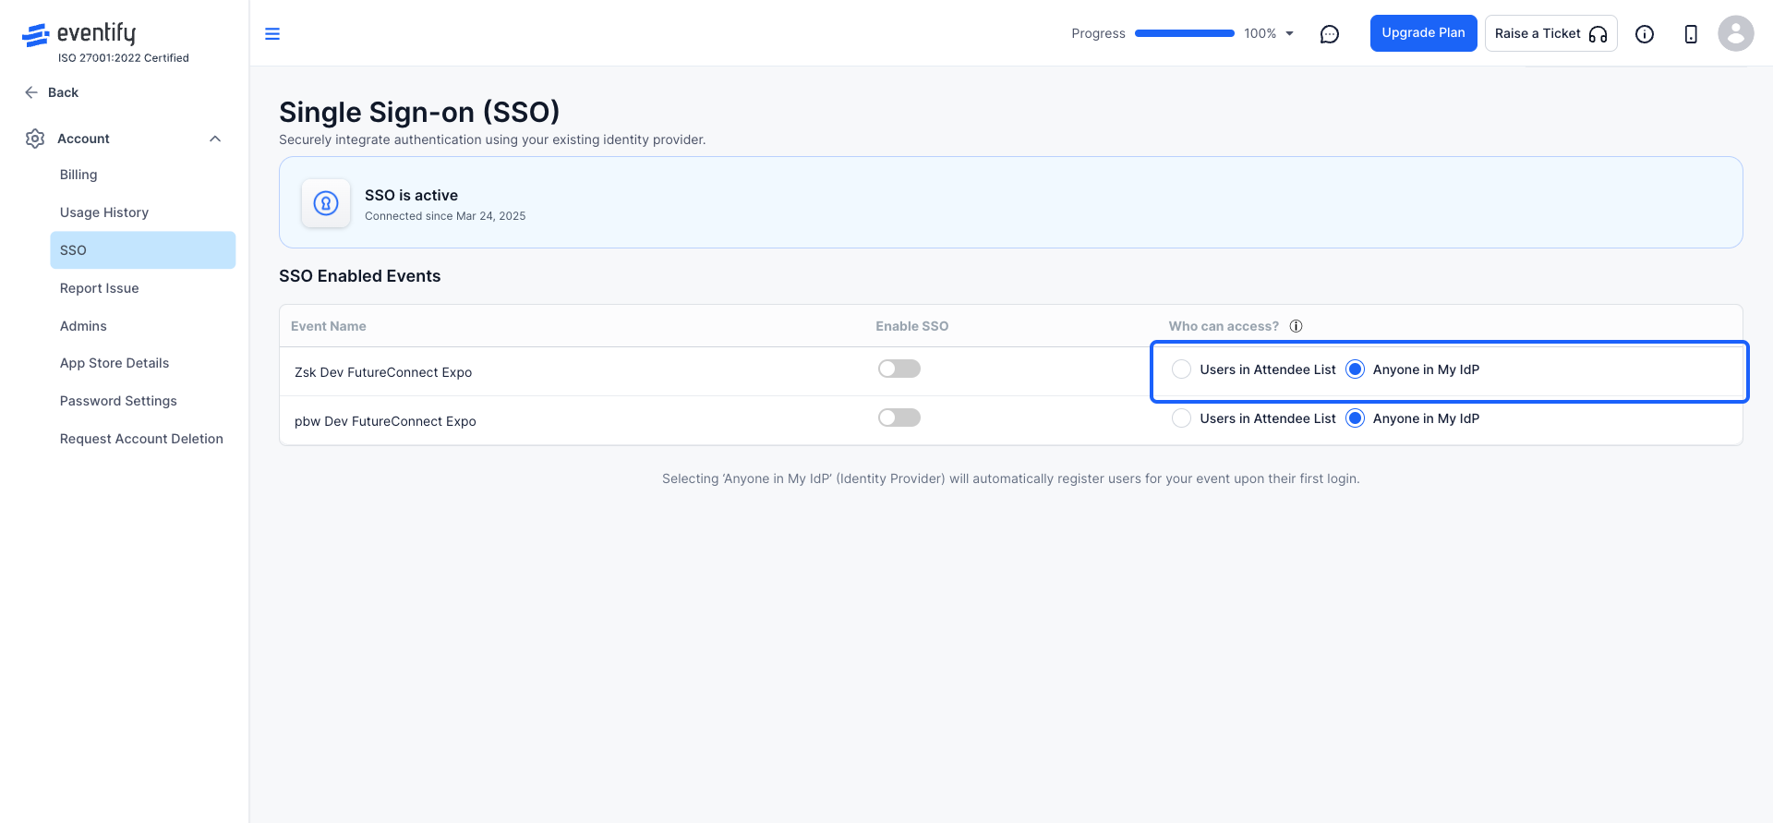Click the SSO is active heading
This screenshot has height=823, width=1773.
pyautogui.click(x=411, y=195)
